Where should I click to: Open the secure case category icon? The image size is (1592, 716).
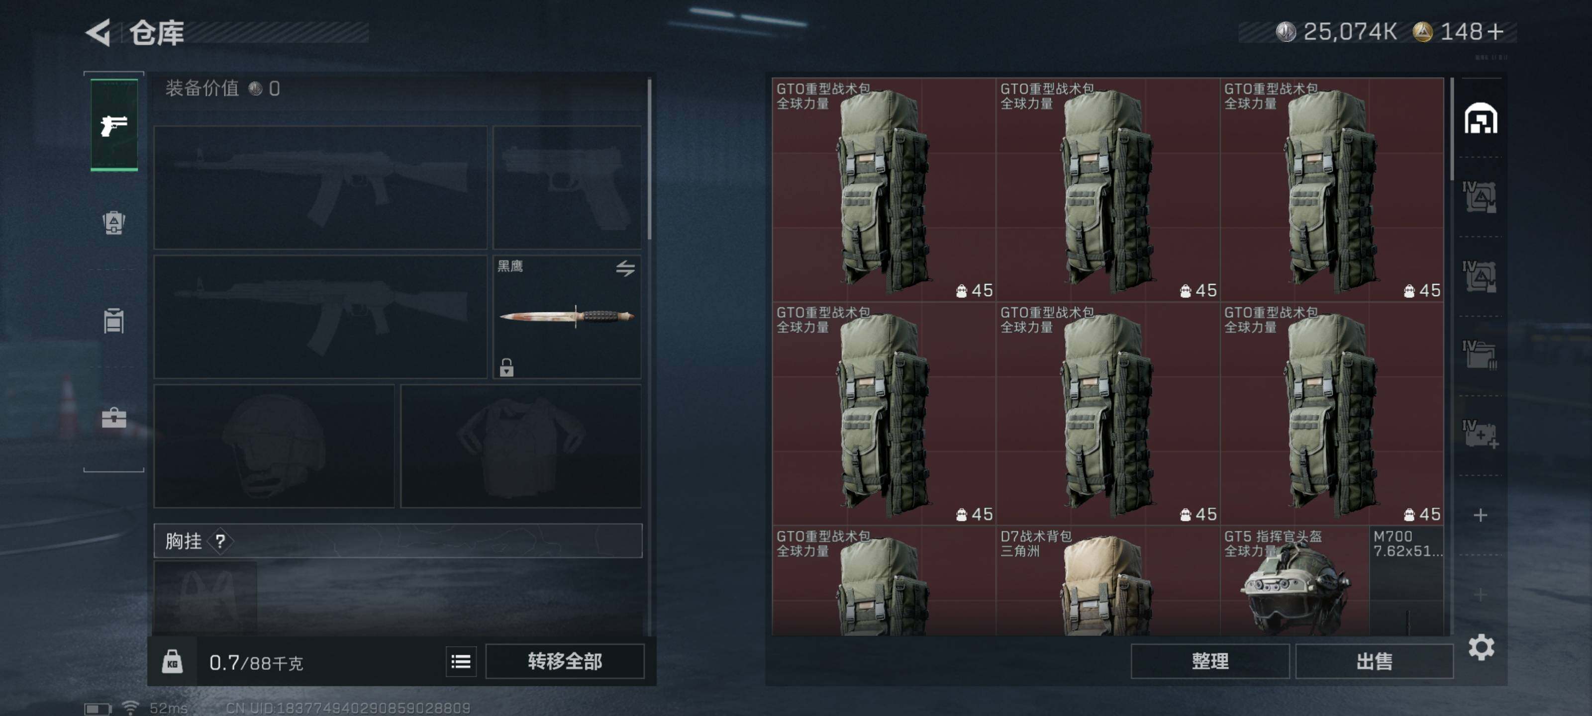(114, 418)
